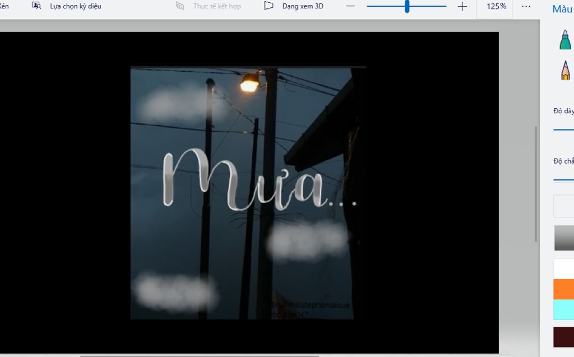The height and width of the screenshot is (357, 574).
Task: Click the Mixed reality button (Thực tế kết hợp)
Action: [x=209, y=6]
